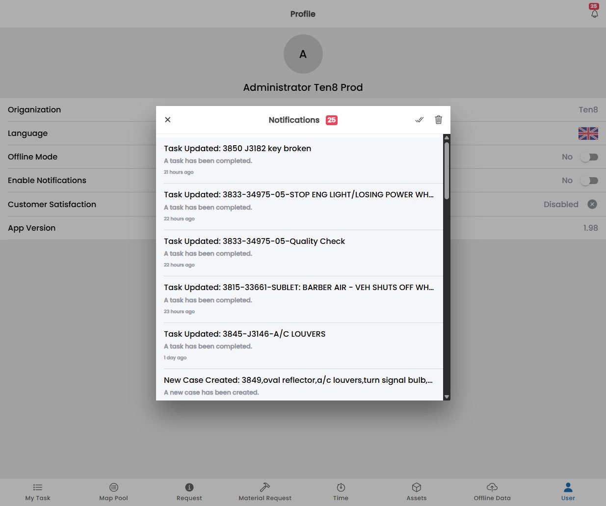Click the 1.98 version value
Viewport: 606px width, 506px height.
coord(590,228)
